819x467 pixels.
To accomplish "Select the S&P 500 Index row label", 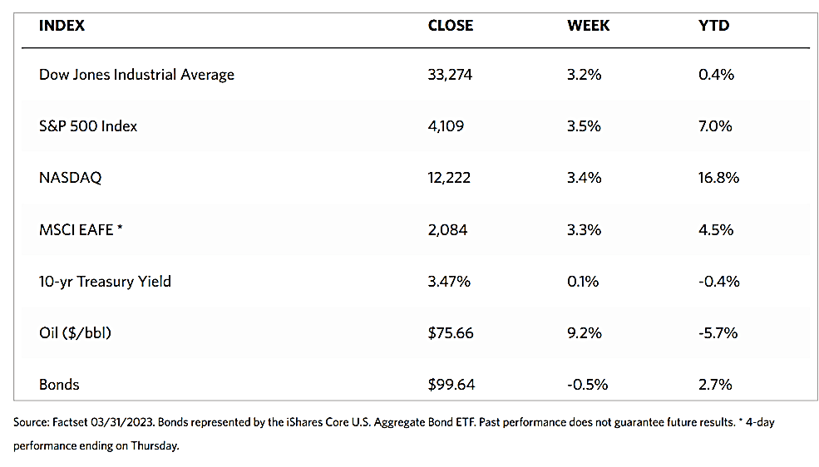I will pyautogui.click(x=88, y=126).
